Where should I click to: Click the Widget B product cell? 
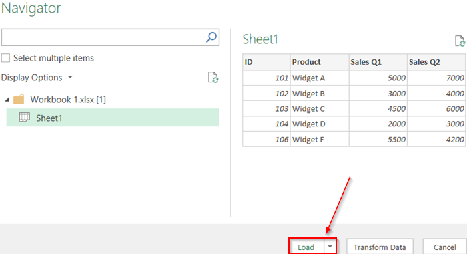point(320,94)
